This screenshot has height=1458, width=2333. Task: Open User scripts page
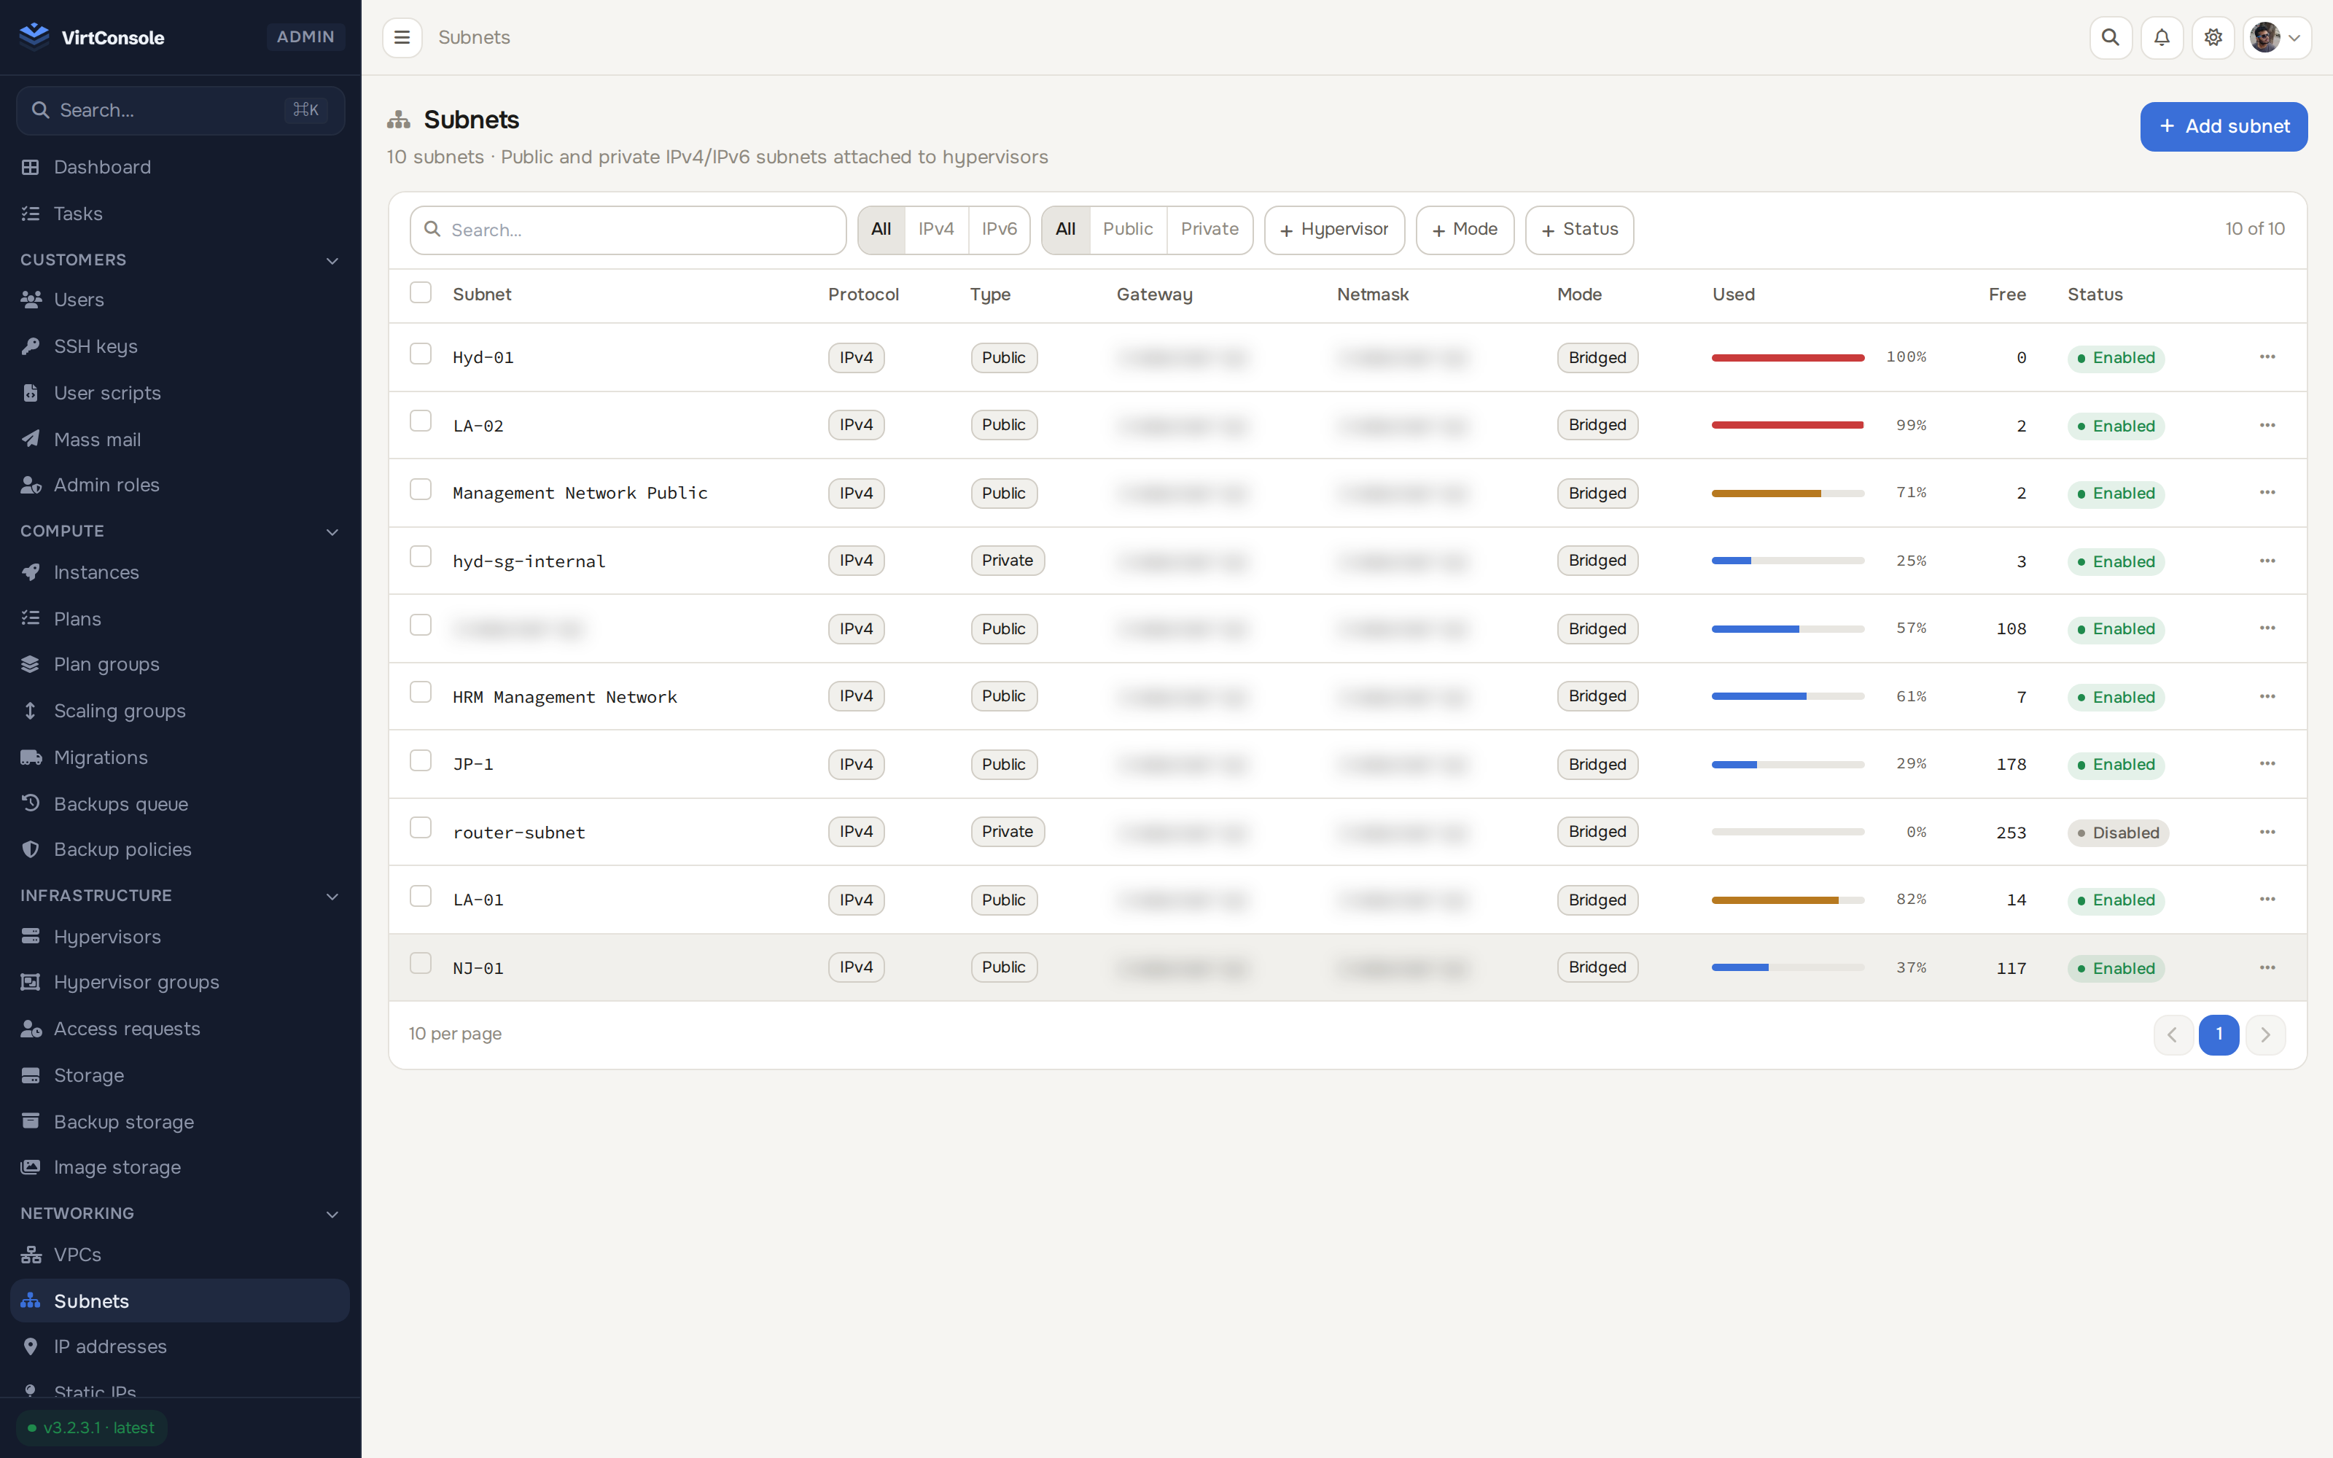180,392
